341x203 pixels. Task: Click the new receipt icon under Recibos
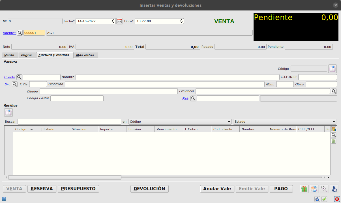pos(8,113)
